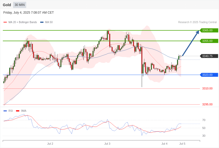Click the green 3365.00 resistance price tag
This screenshot has height=148, width=219.
click(x=209, y=30)
